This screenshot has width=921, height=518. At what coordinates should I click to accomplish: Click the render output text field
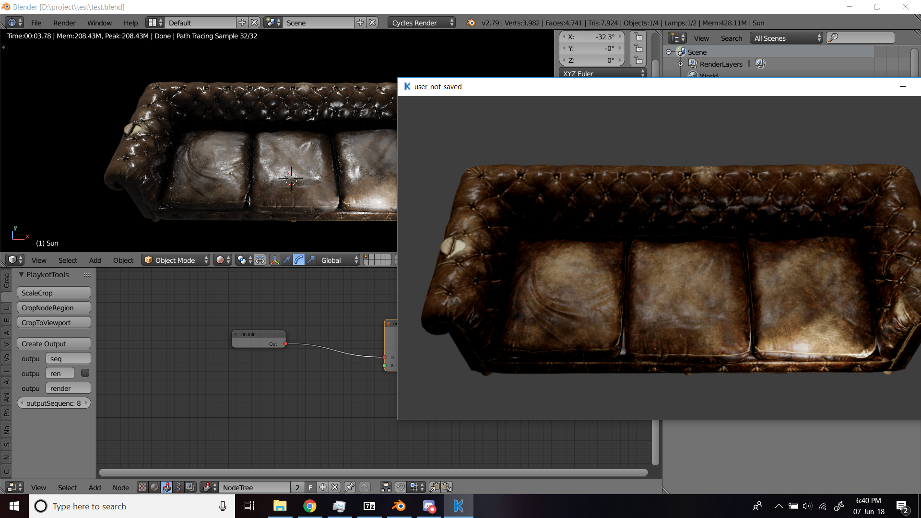tap(68, 388)
